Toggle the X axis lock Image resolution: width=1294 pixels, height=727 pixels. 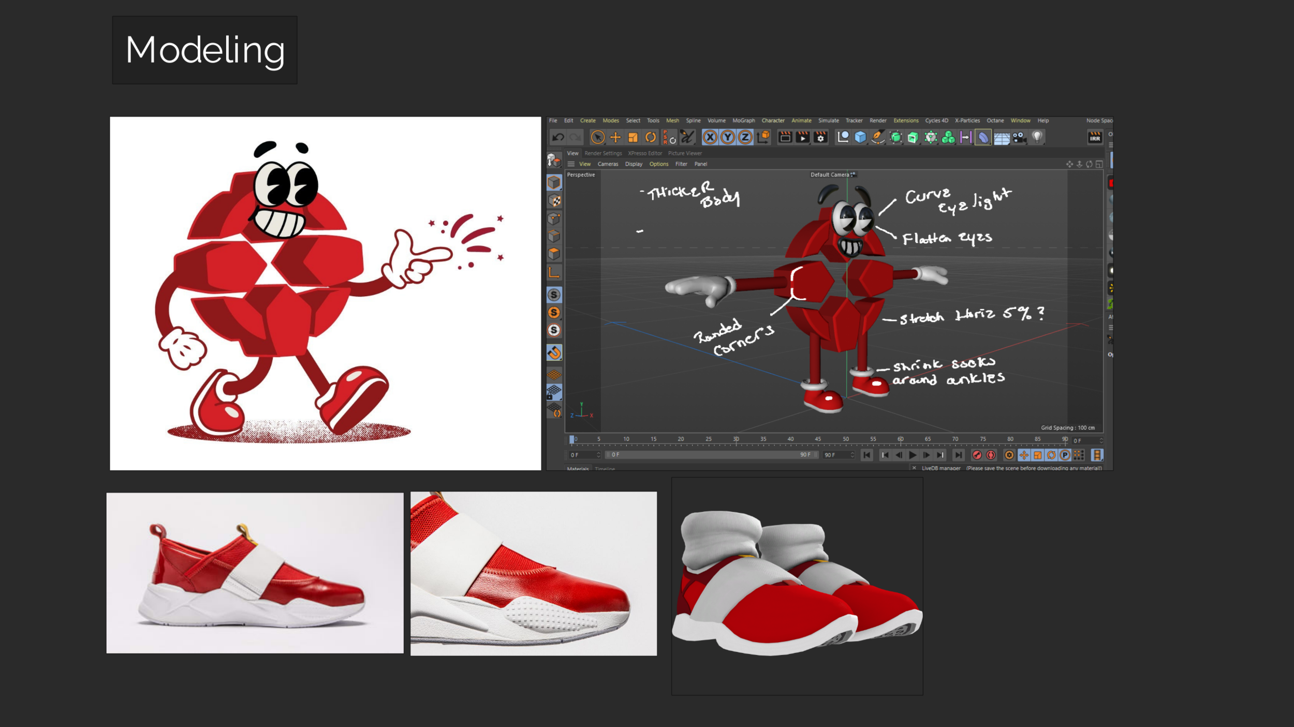(710, 137)
